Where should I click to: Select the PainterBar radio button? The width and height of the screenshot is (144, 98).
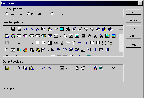click(7, 14)
